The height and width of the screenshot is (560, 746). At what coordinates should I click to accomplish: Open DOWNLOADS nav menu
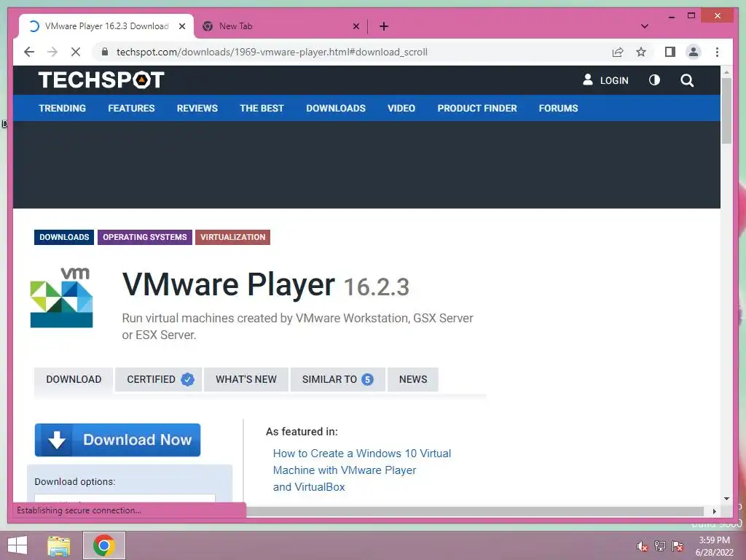(336, 108)
